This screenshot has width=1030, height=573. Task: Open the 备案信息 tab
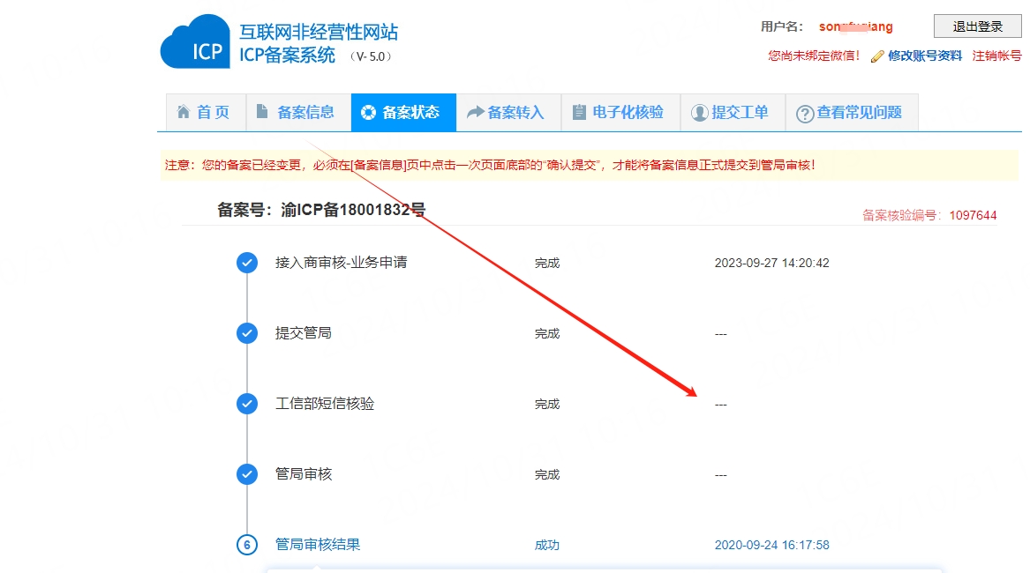click(x=299, y=112)
